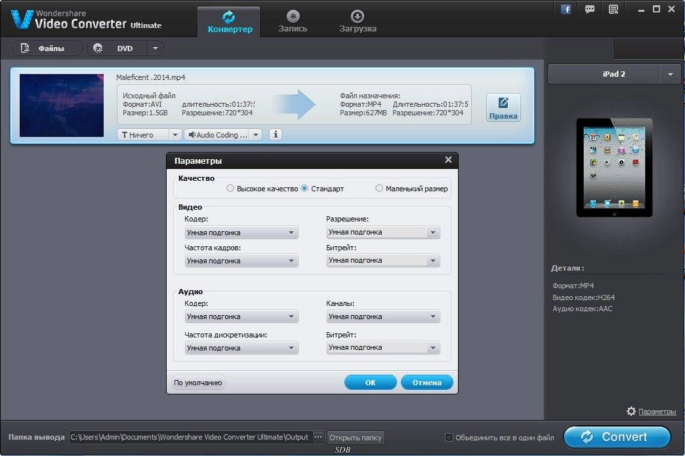
Task: Click the browse '...' output folder button
Action: (x=318, y=437)
